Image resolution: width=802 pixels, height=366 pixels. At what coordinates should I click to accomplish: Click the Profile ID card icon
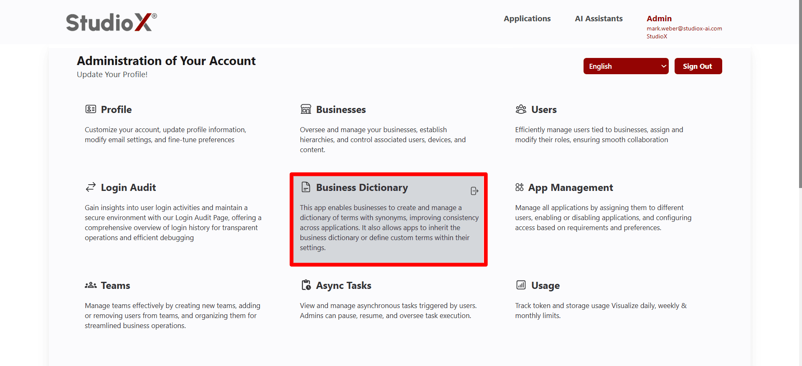point(91,109)
